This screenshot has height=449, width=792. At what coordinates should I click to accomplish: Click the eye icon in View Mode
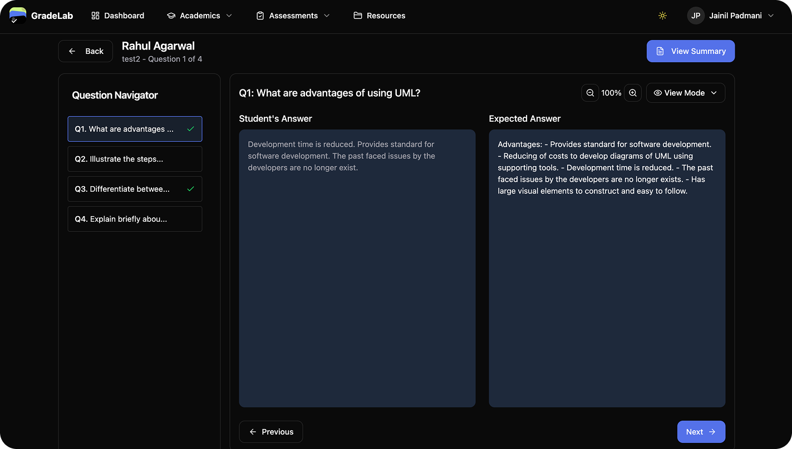pyautogui.click(x=657, y=93)
